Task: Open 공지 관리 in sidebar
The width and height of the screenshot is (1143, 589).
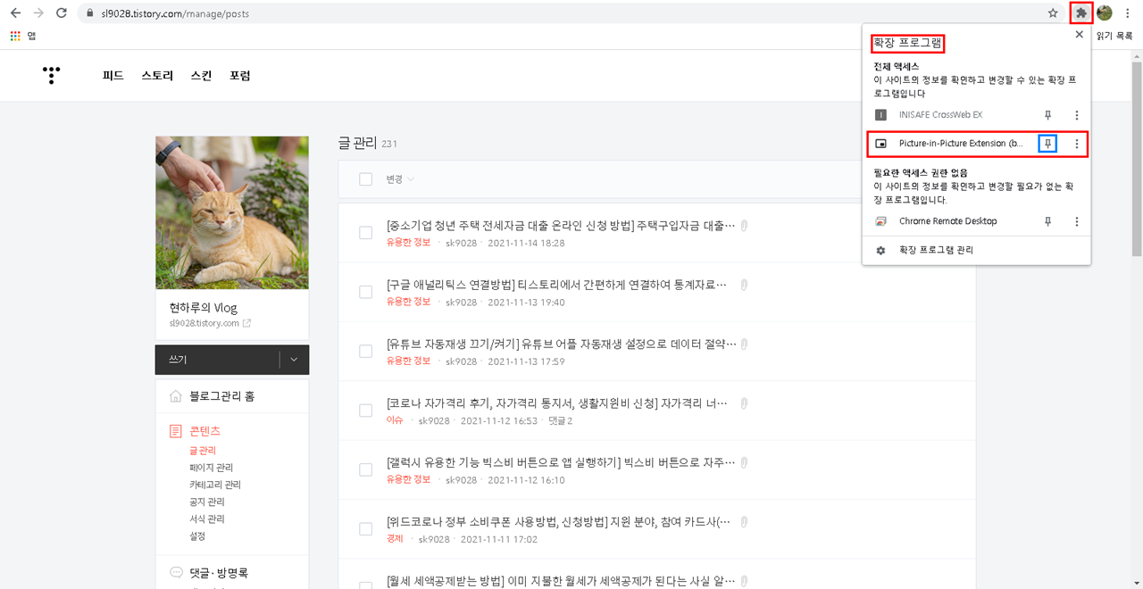Action: coord(207,502)
